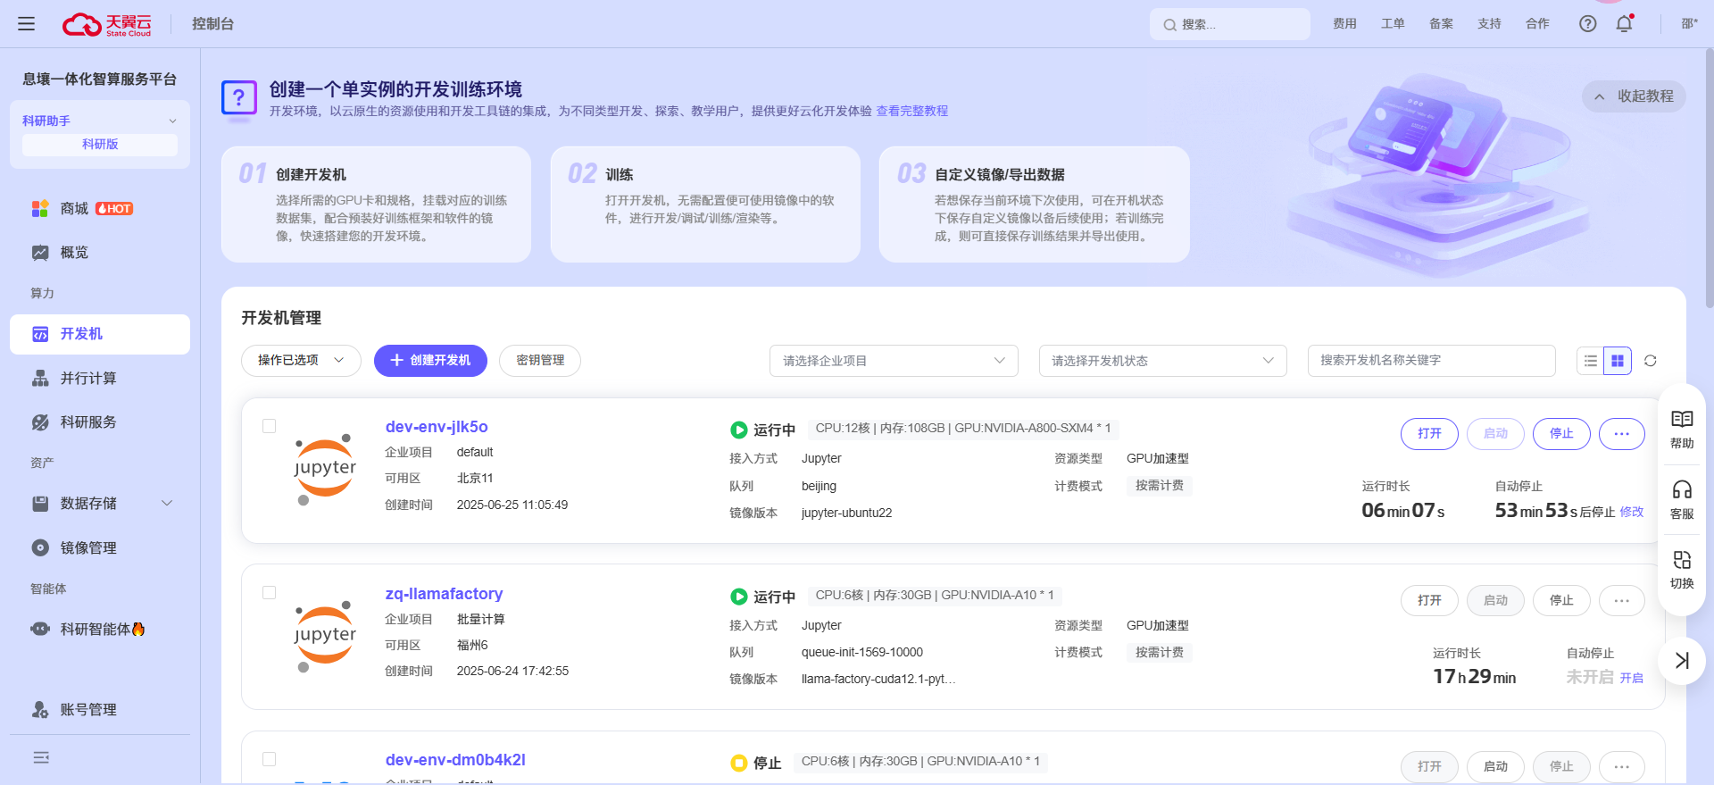Click the help question mark icon in header

point(1587,24)
